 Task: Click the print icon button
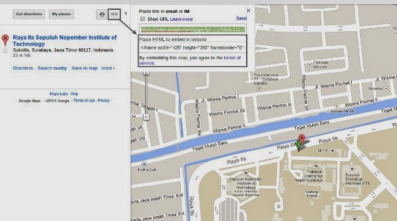[102, 14]
